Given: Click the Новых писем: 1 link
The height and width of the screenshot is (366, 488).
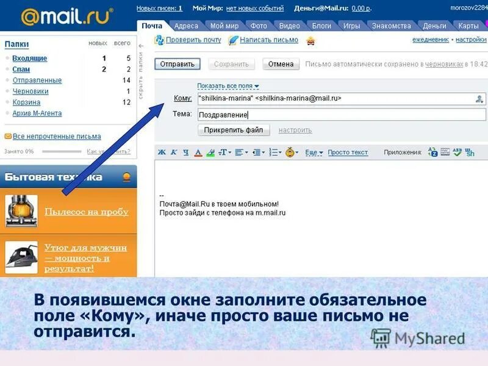Looking at the screenshot, I should click(159, 9).
